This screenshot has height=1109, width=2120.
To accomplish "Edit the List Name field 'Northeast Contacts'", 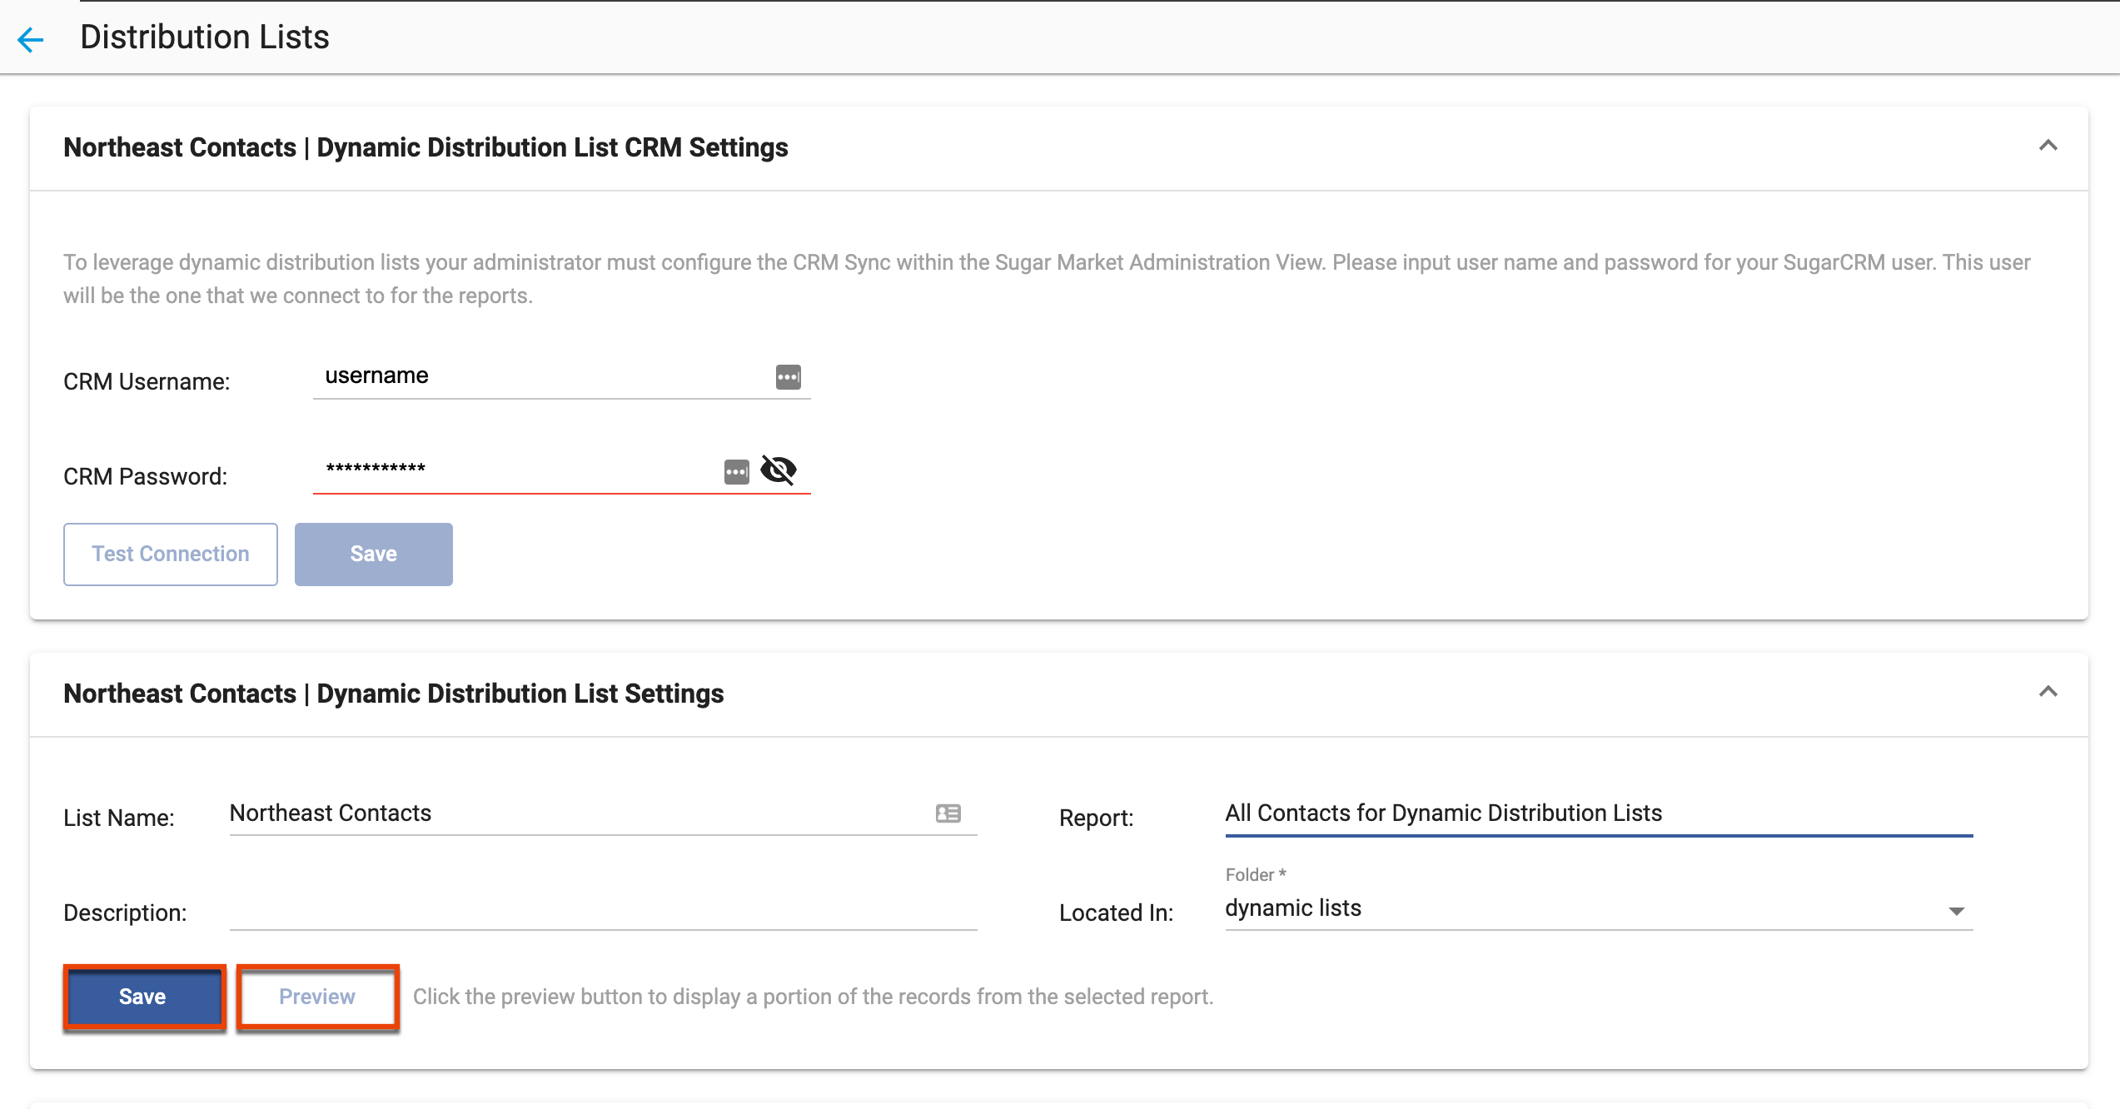I will coord(575,813).
